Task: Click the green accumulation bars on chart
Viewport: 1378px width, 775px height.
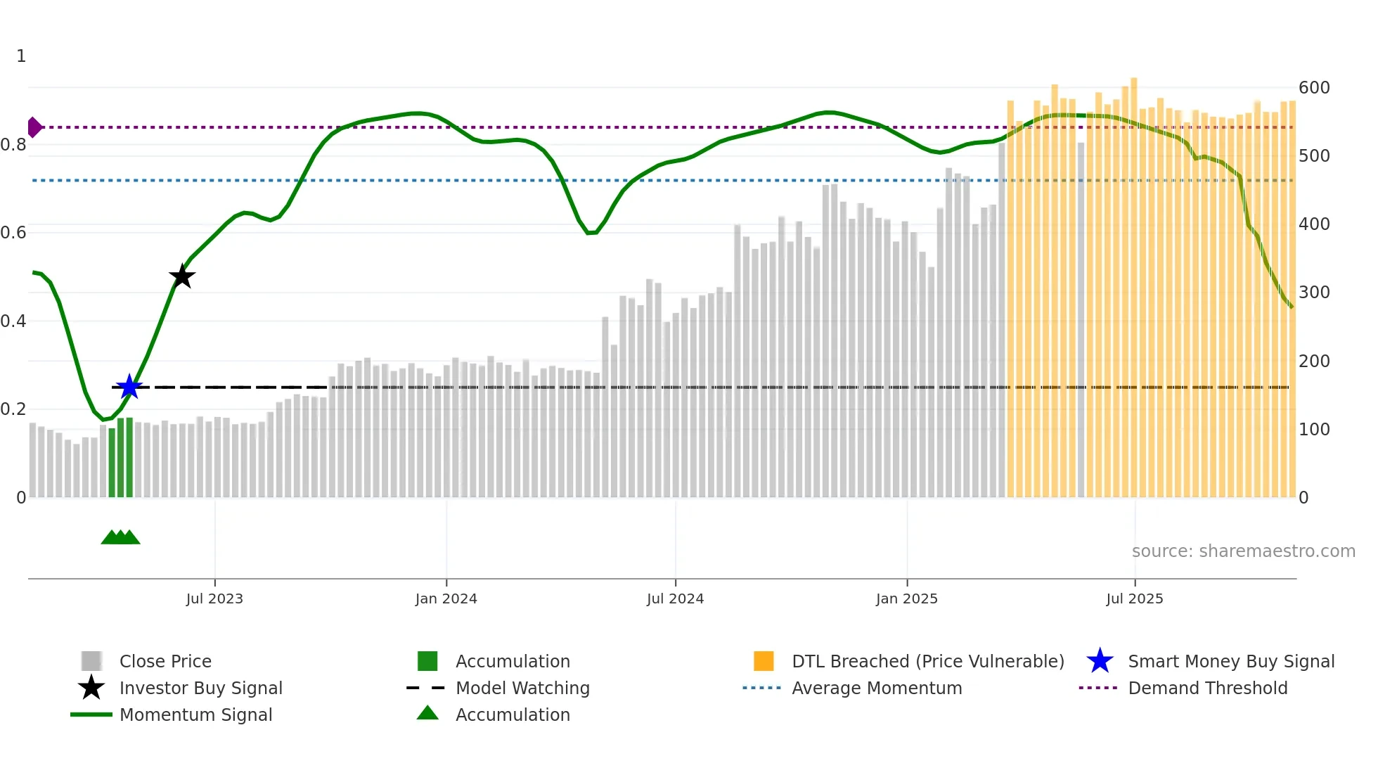Action: 121,457
